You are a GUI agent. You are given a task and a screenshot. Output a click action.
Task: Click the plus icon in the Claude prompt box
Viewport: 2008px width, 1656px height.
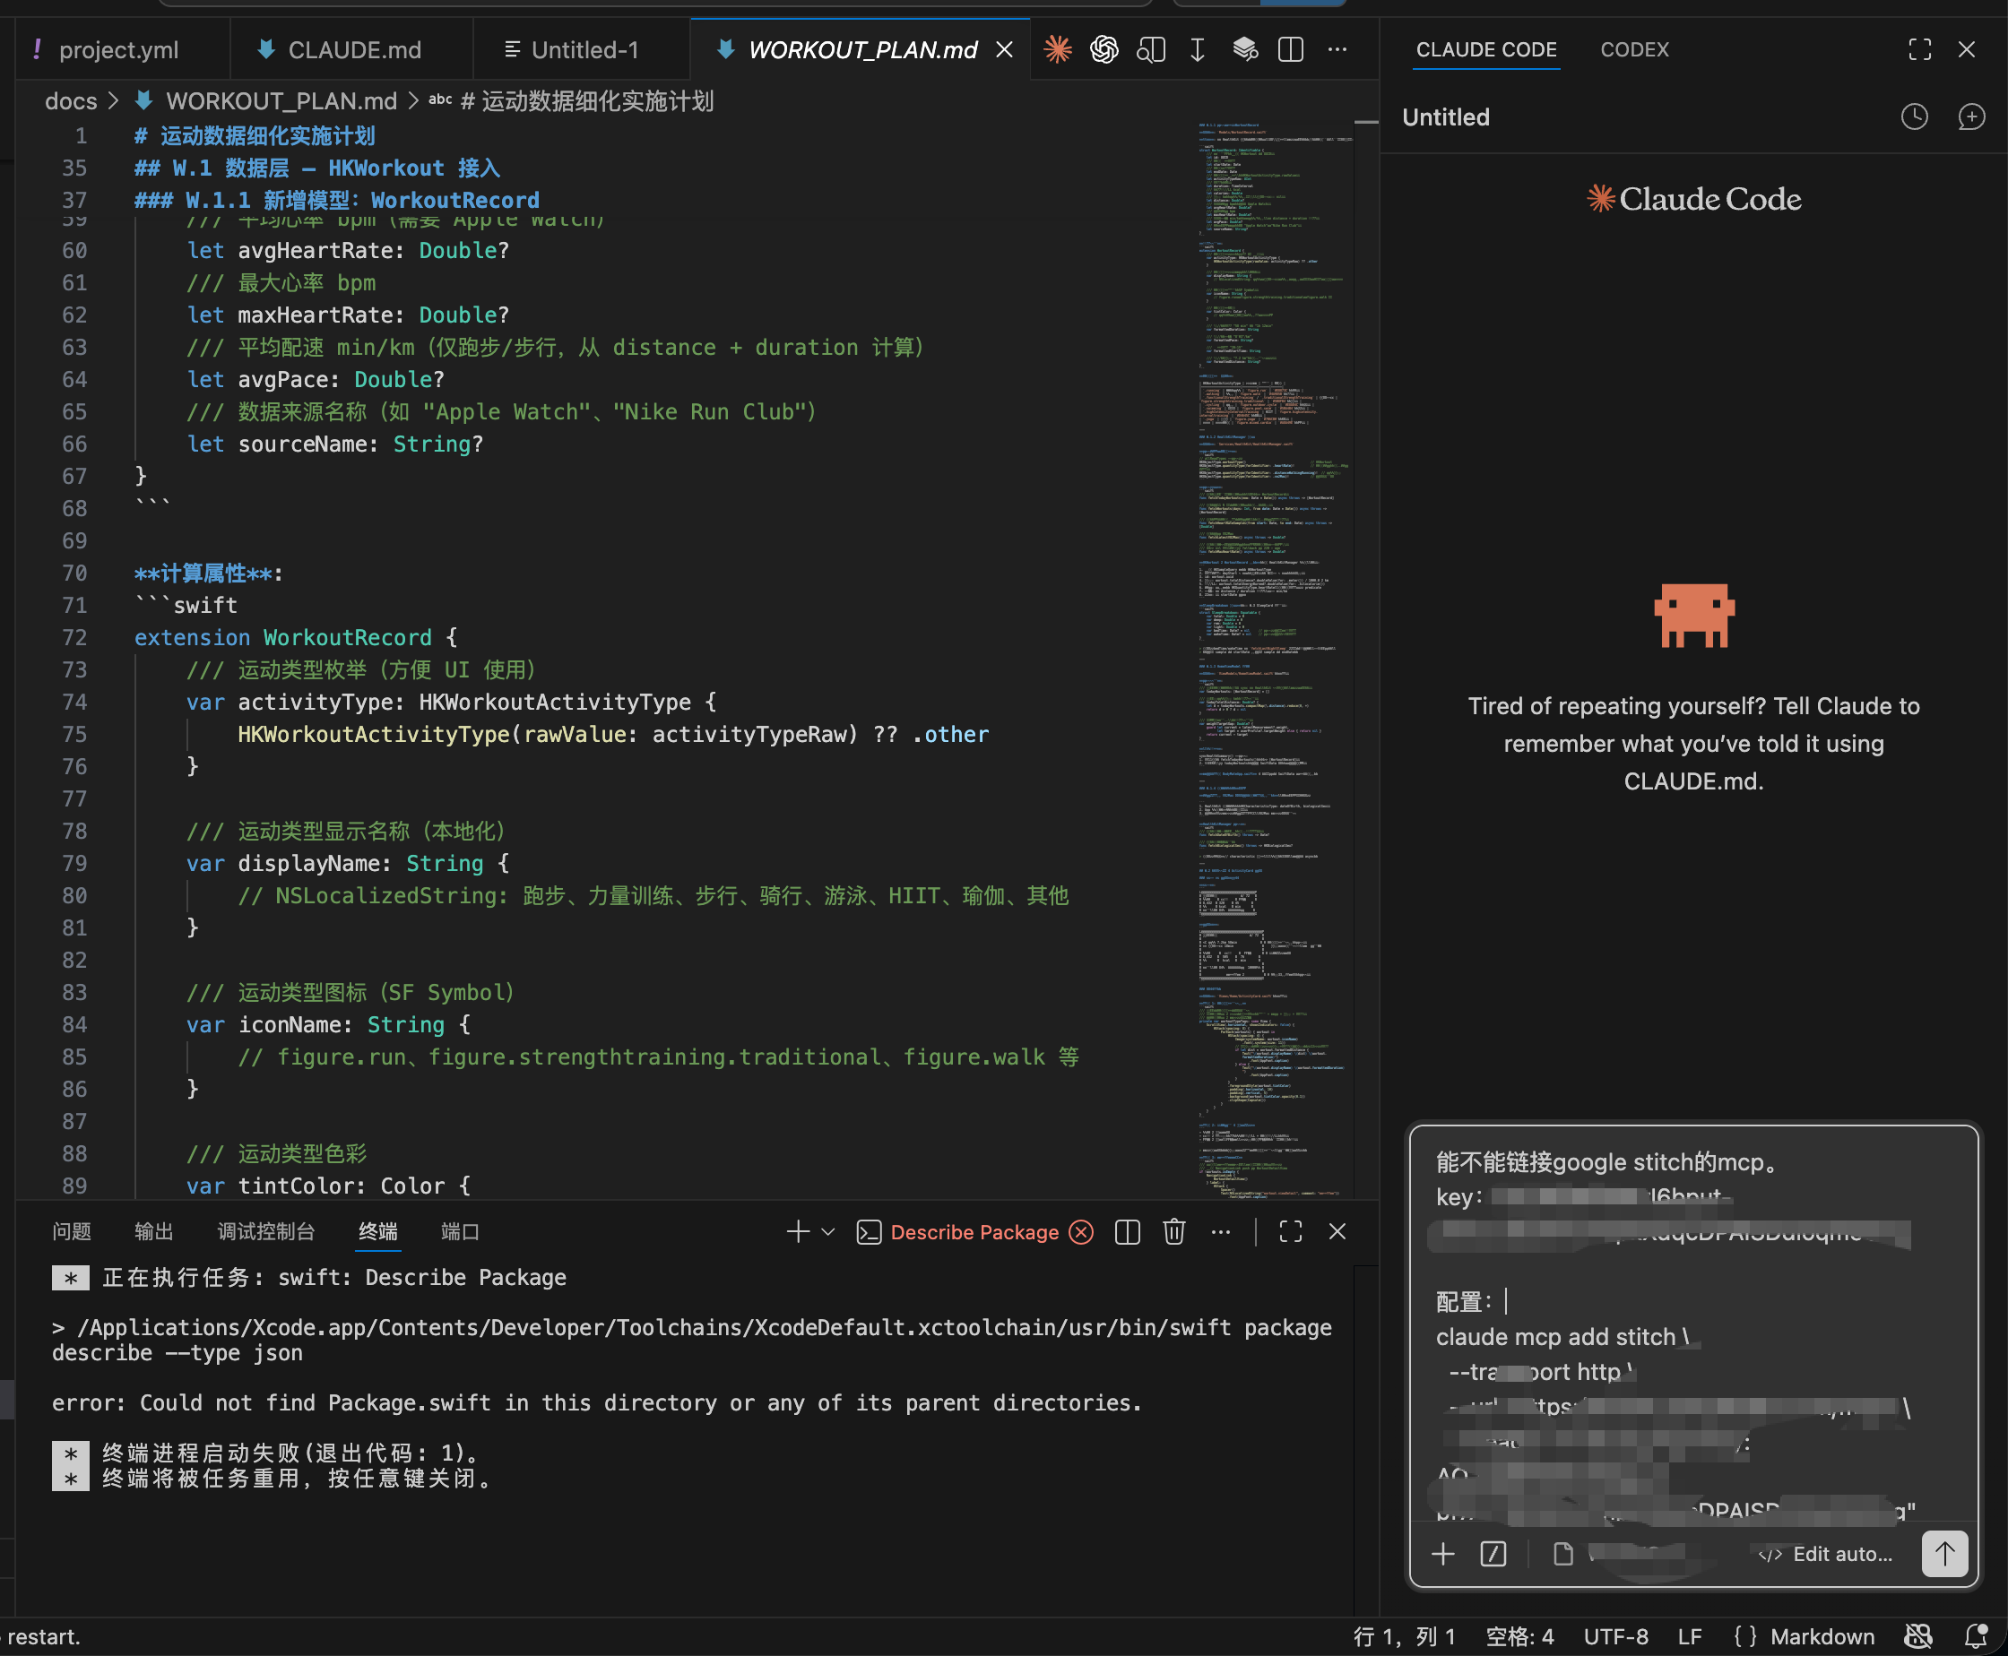point(1443,1554)
